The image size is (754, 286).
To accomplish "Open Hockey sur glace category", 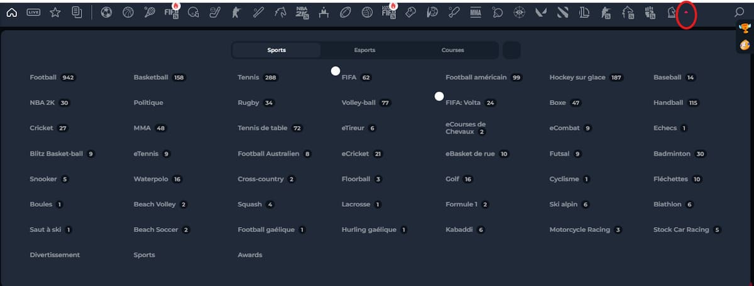I will (577, 78).
